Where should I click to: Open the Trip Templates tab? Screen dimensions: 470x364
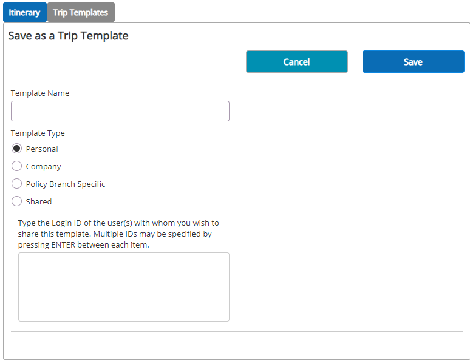tap(81, 12)
